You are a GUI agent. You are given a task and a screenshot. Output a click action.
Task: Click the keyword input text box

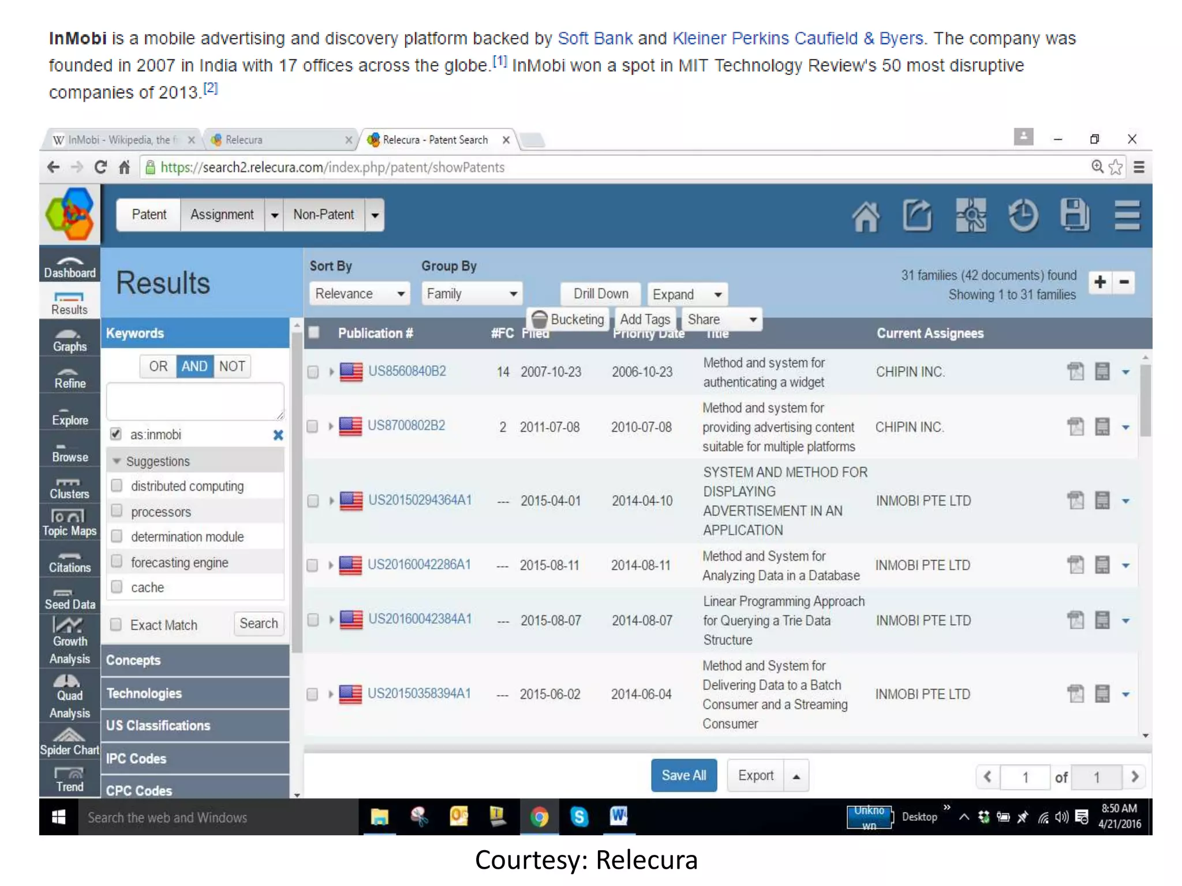click(194, 401)
